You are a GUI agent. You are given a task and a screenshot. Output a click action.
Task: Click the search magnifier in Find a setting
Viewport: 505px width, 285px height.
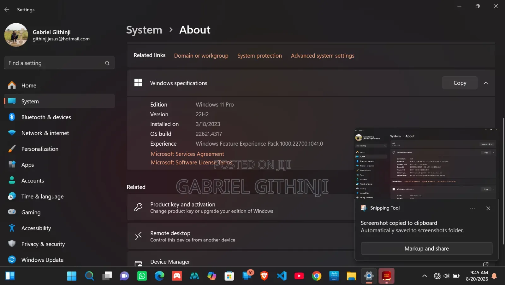tap(107, 63)
